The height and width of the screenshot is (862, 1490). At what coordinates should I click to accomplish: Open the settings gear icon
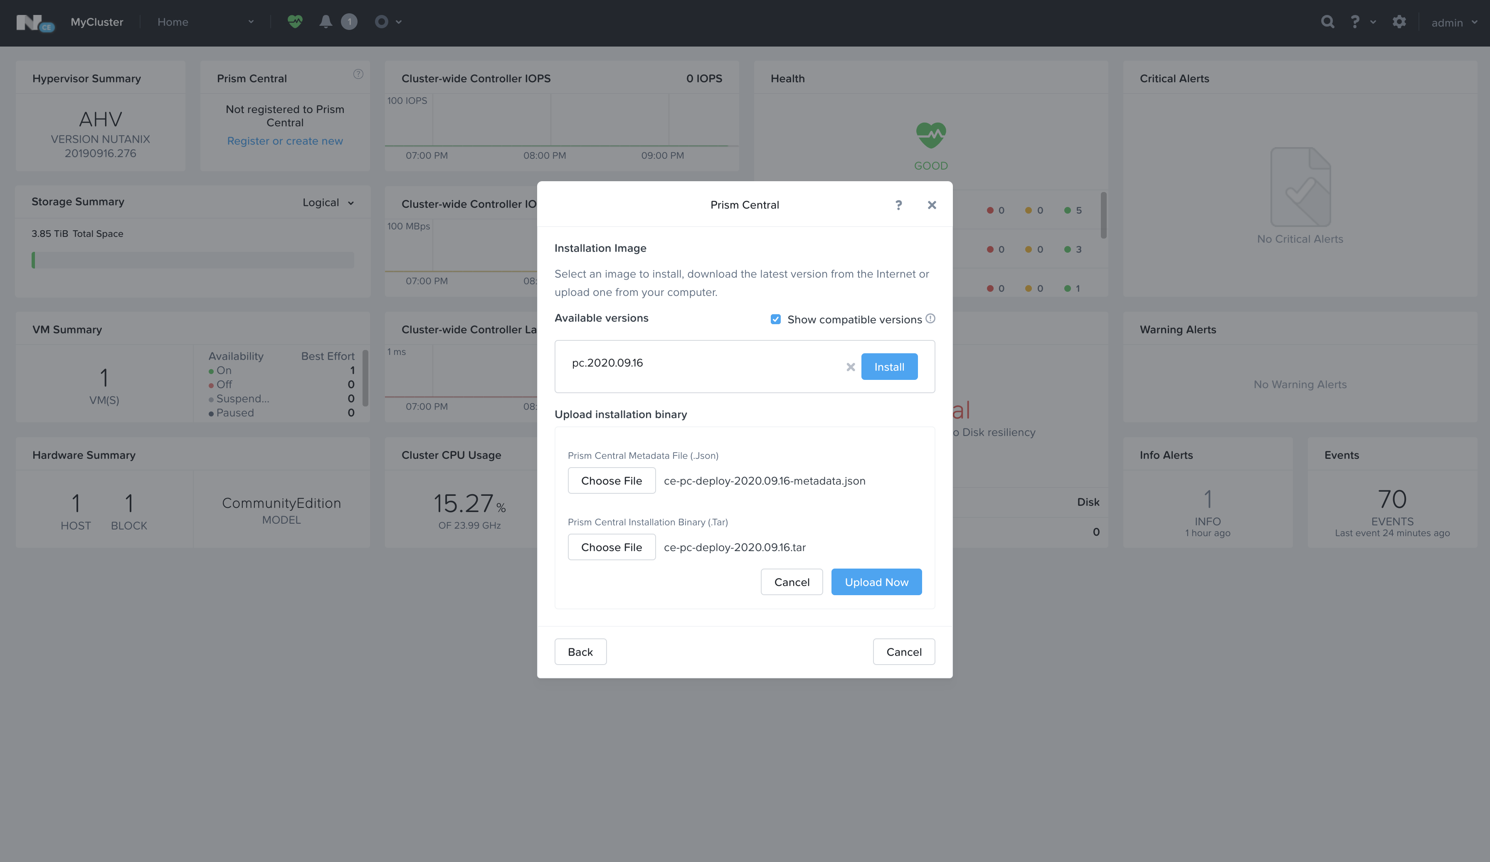point(1399,22)
